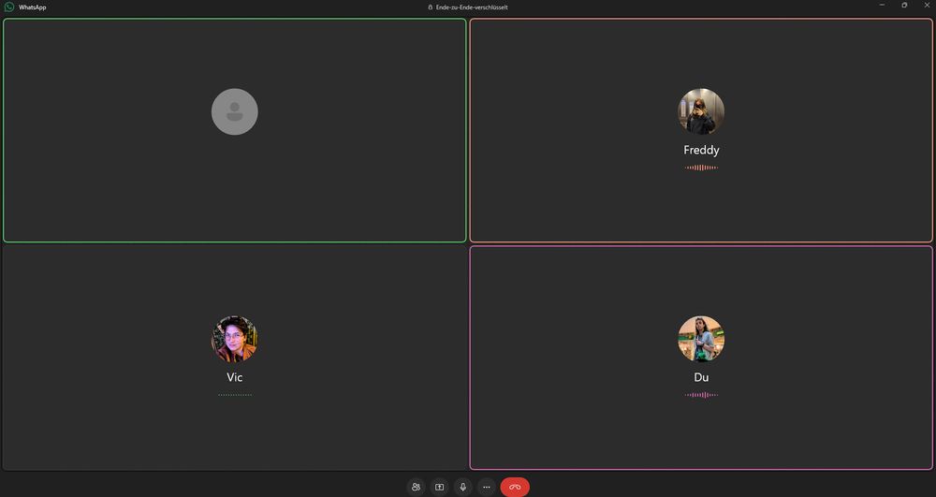Click Vic's dotted audio level indicator
The image size is (936, 497).
235,395
